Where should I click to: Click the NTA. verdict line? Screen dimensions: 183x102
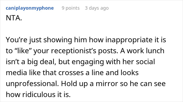[x=14, y=18]
